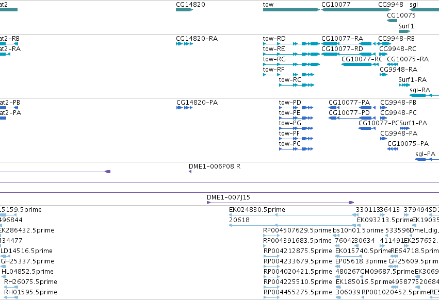Select the EK024830.5prime EST label

[257, 210]
